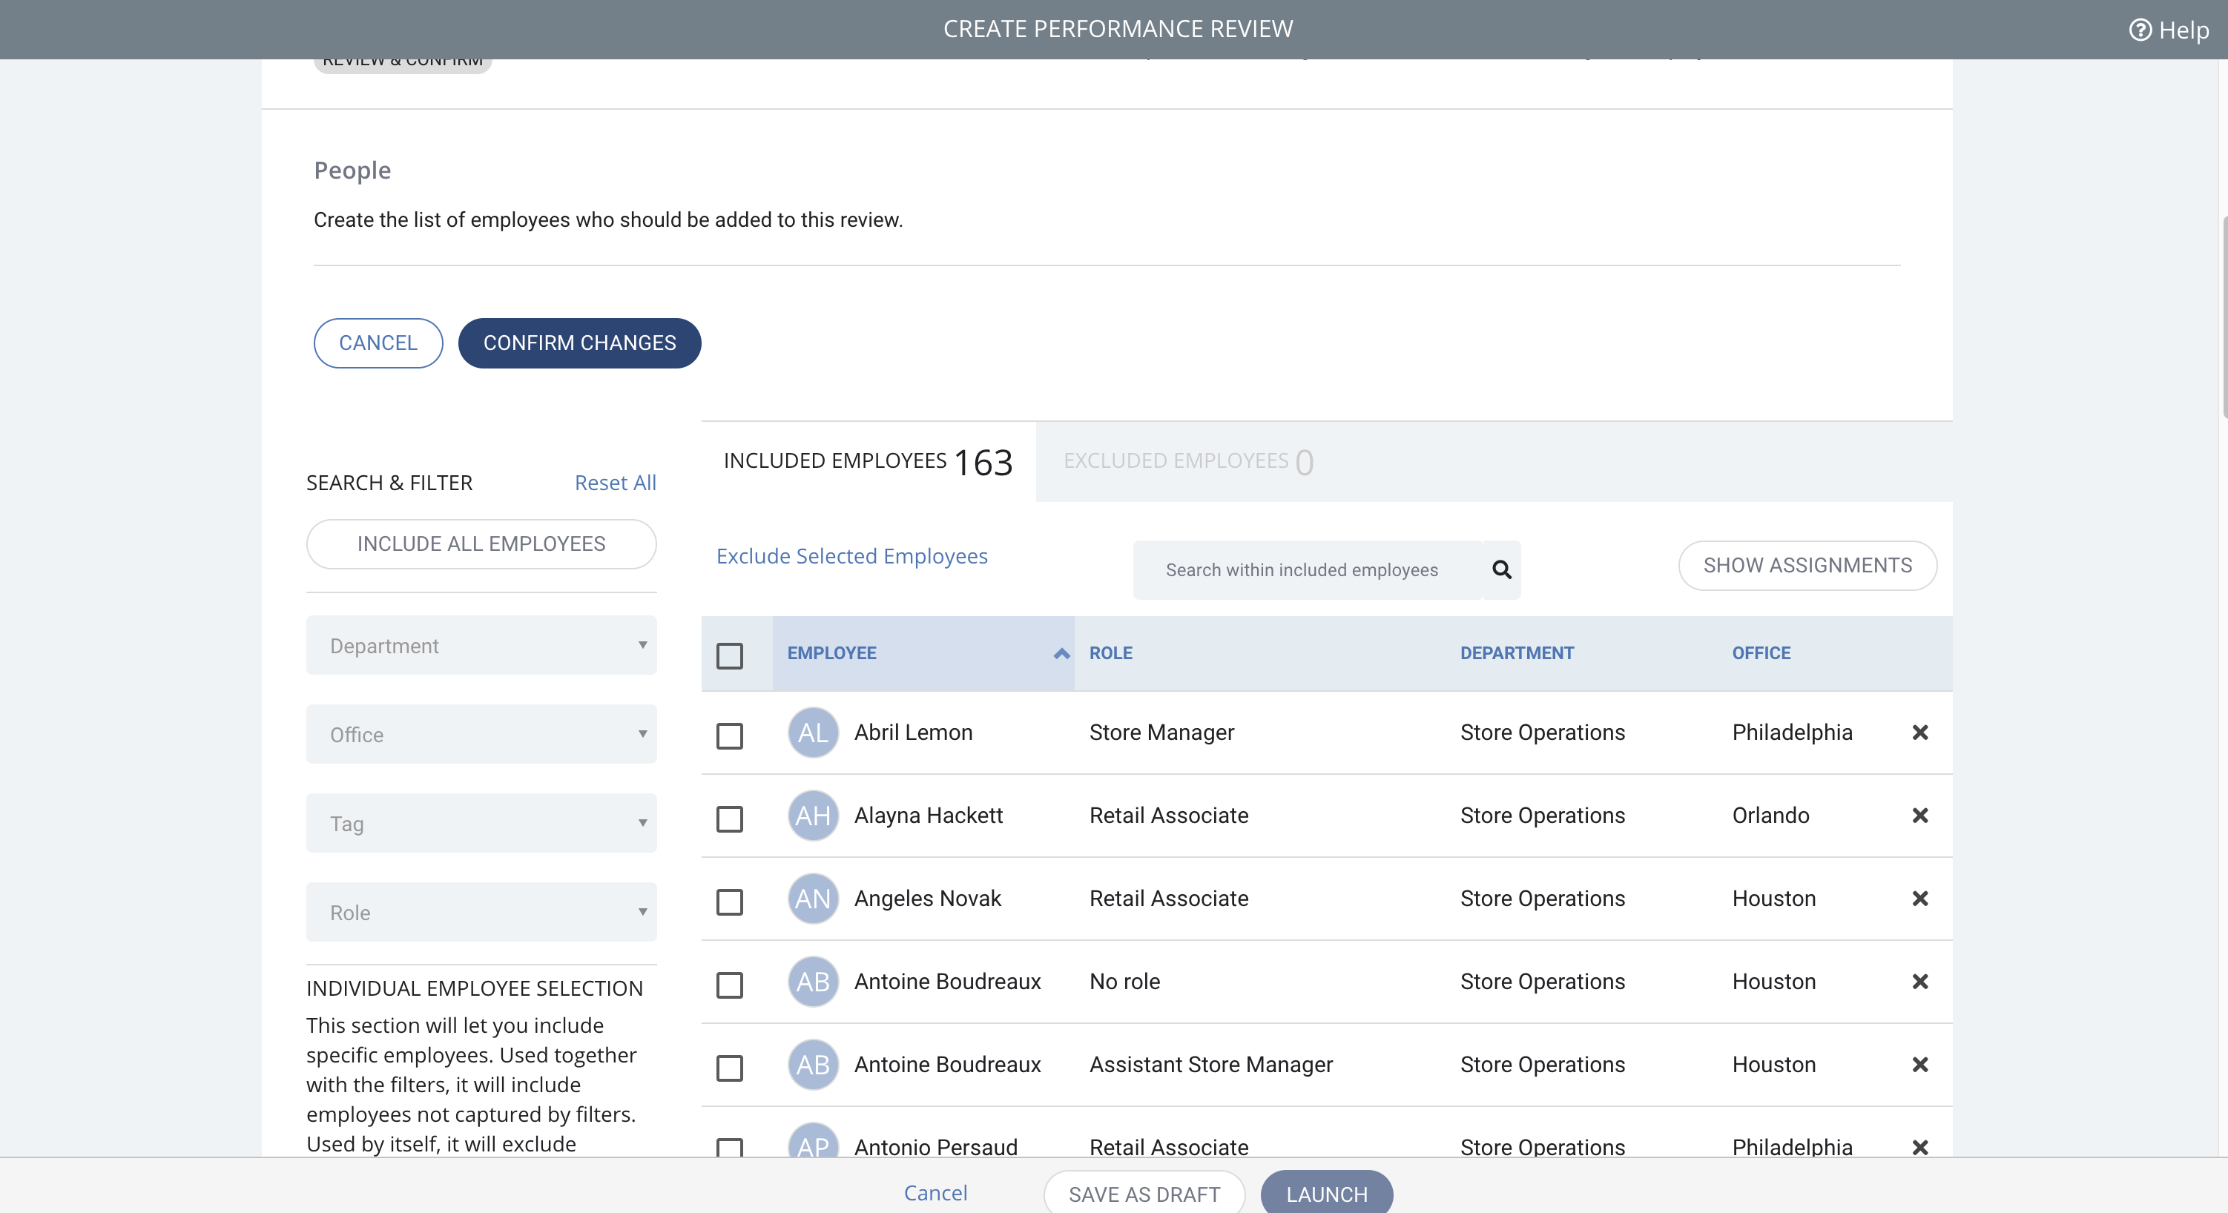Click AB avatar in Assistant Store Manager row
The height and width of the screenshot is (1213, 2228).
point(813,1064)
